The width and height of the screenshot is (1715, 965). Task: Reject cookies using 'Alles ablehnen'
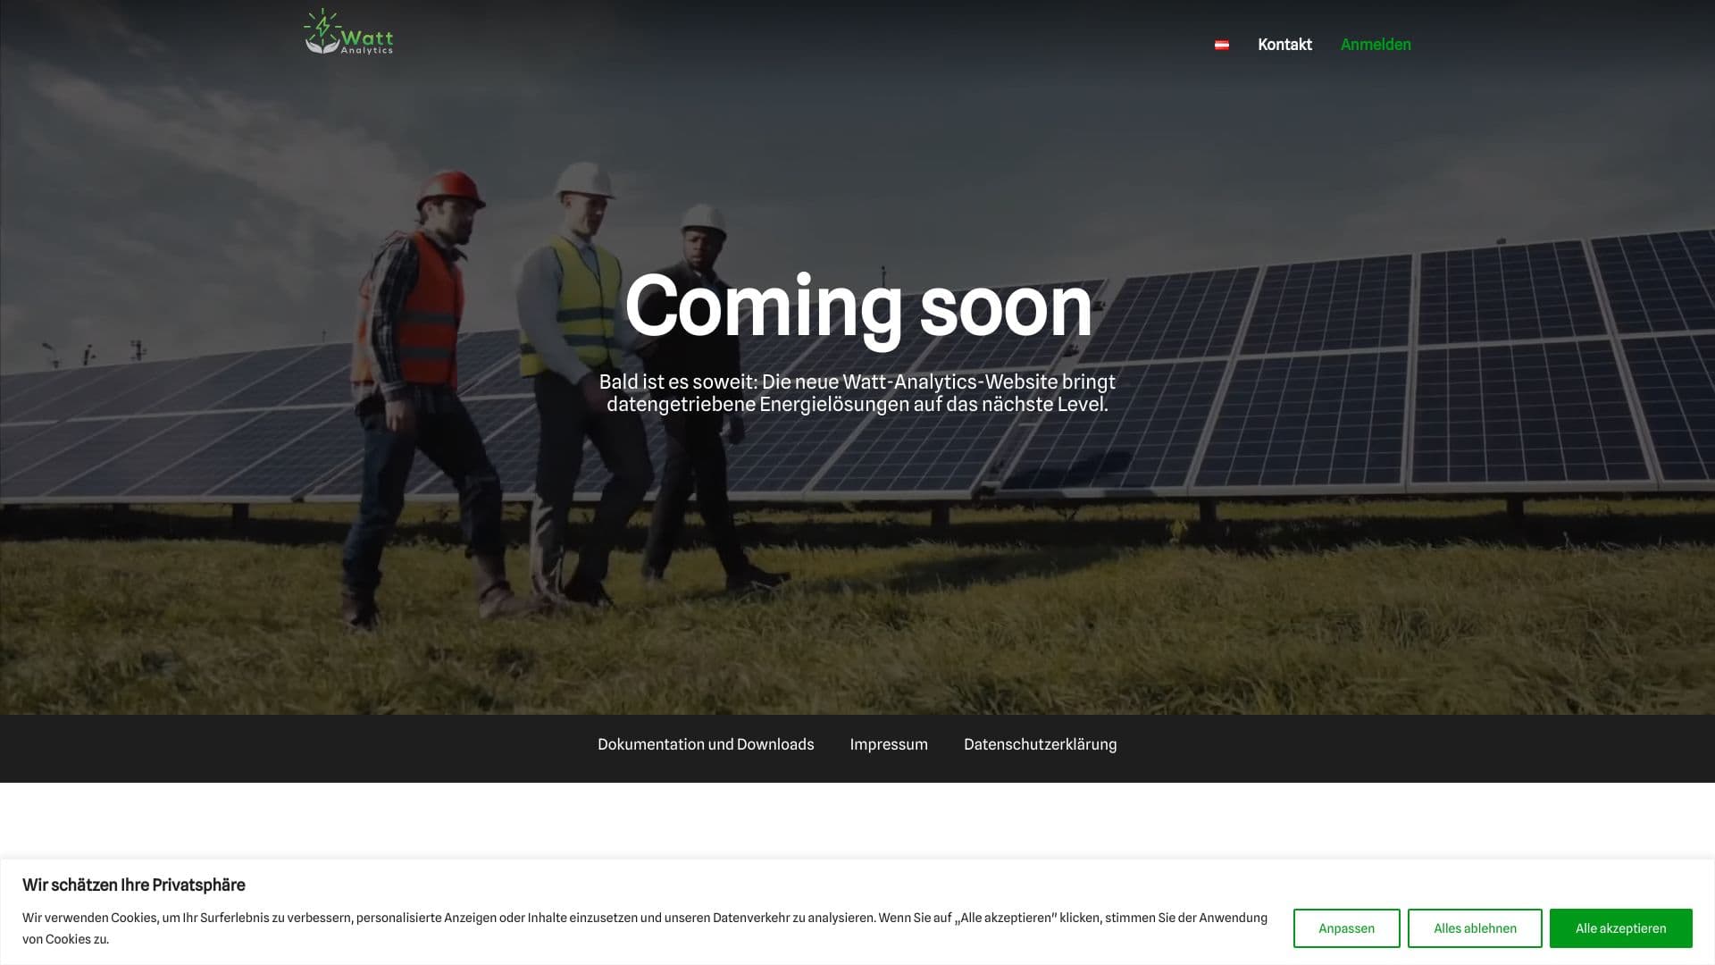pyautogui.click(x=1475, y=928)
